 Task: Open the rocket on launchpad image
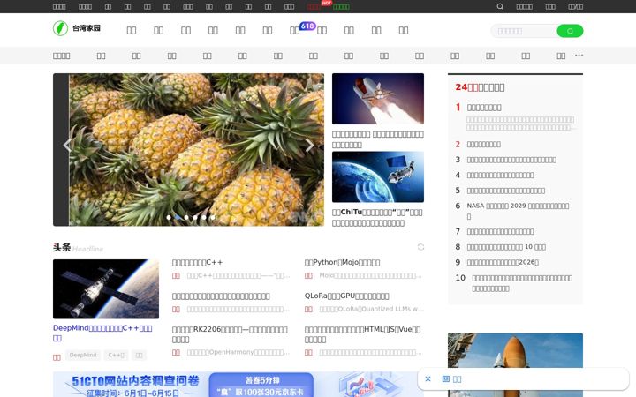(515, 365)
